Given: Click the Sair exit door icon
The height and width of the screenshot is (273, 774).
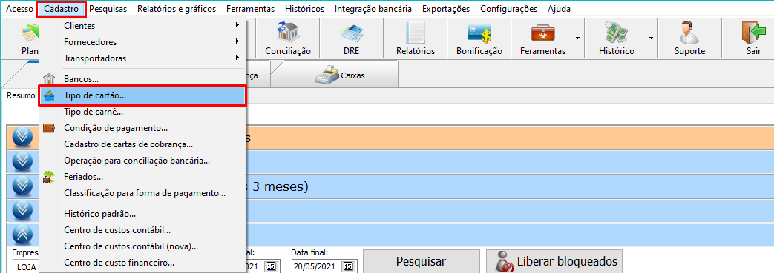Looking at the screenshot, I should [x=753, y=33].
